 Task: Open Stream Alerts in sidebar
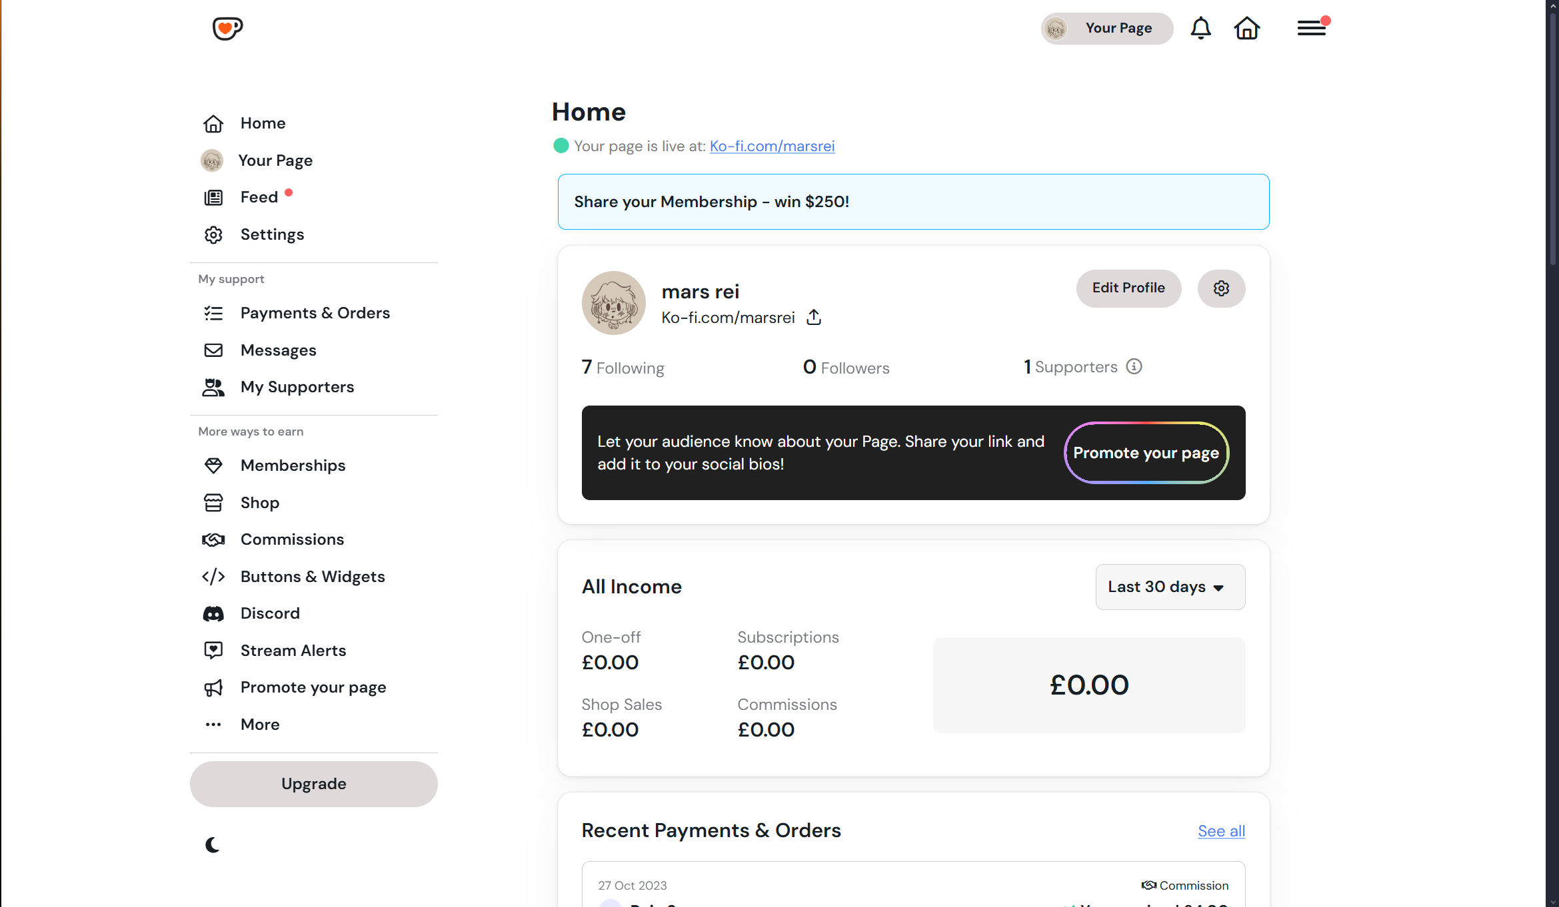pyautogui.click(x=293, y=651)
